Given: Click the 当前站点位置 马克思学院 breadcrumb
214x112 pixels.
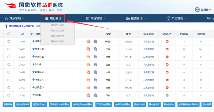Looking at the screenshot, I should click(21, 26).
